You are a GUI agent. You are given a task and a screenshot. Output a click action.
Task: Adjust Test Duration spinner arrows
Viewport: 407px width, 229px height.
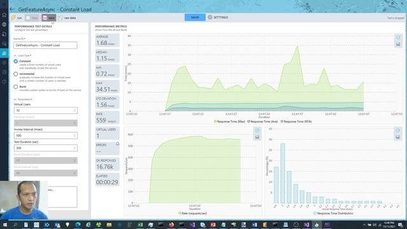click(x=74, y=148)
